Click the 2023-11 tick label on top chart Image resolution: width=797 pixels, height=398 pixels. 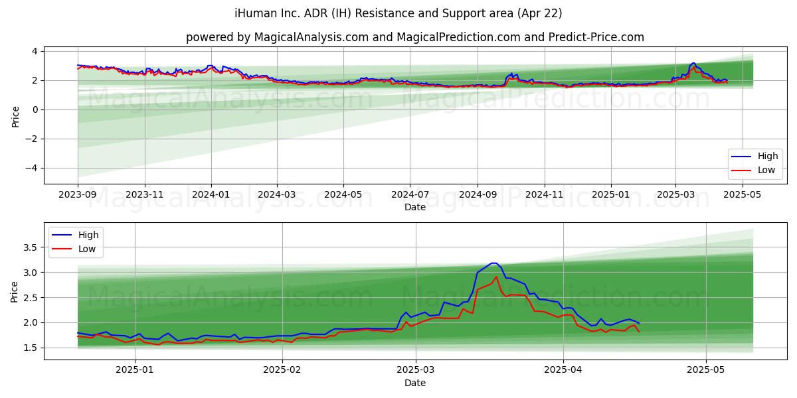(x=145, y=195)
